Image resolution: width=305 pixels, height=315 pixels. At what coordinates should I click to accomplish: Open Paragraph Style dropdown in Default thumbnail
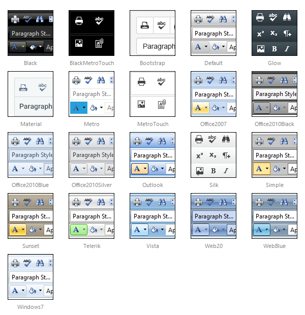213,34
